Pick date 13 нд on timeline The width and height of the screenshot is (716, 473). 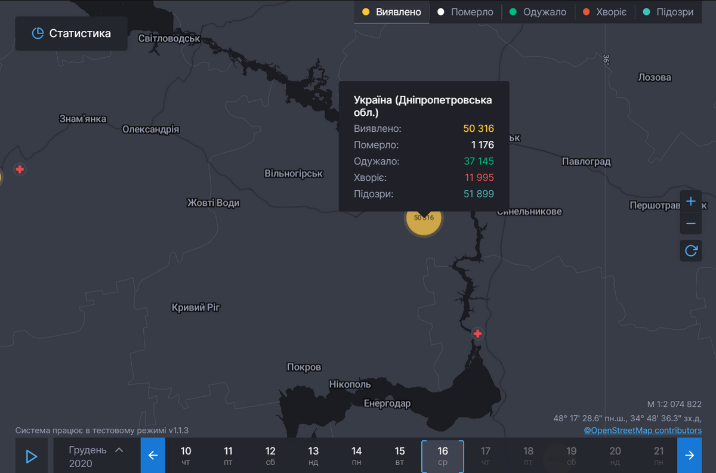(313, 456)
